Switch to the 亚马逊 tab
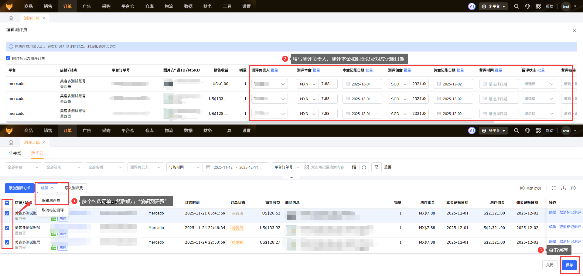The width and height of the screenshot is (583, 276). 15,153
